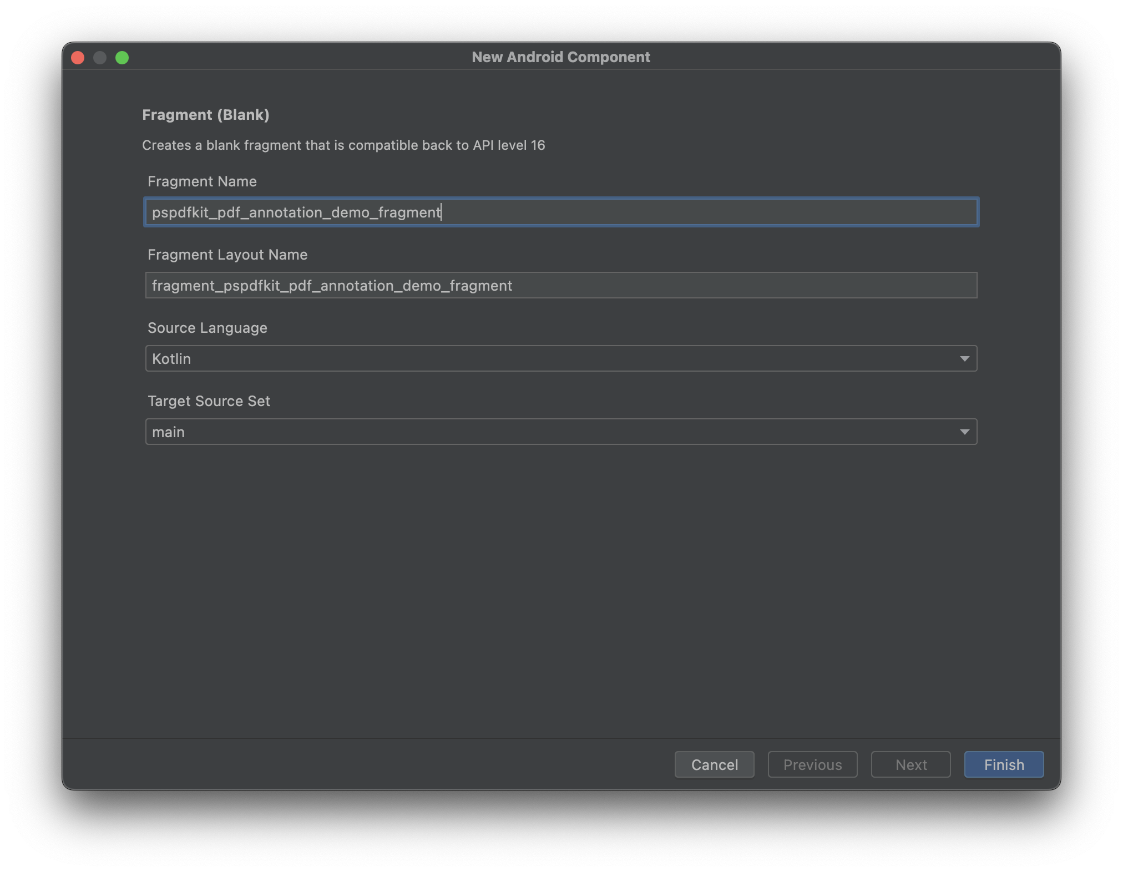The width and height of the screenshot is (1123, 872).
Task: Click the disabled Previous button
Action: click(x=812, y=764)
